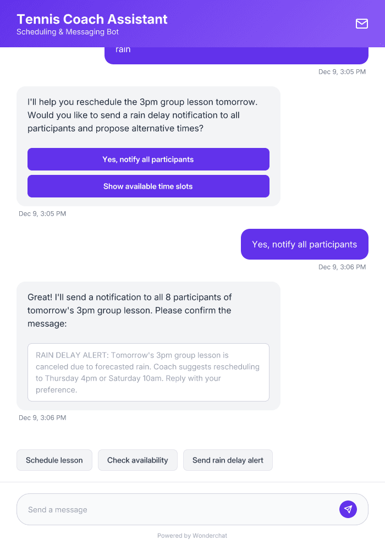
Task: Open the 'Powered by Wonderchat' link
Action: coord(192,535)
